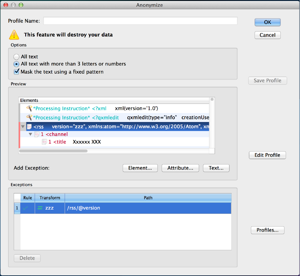
Task: Click the Delete exception button
Action: [x=27, y=258]
